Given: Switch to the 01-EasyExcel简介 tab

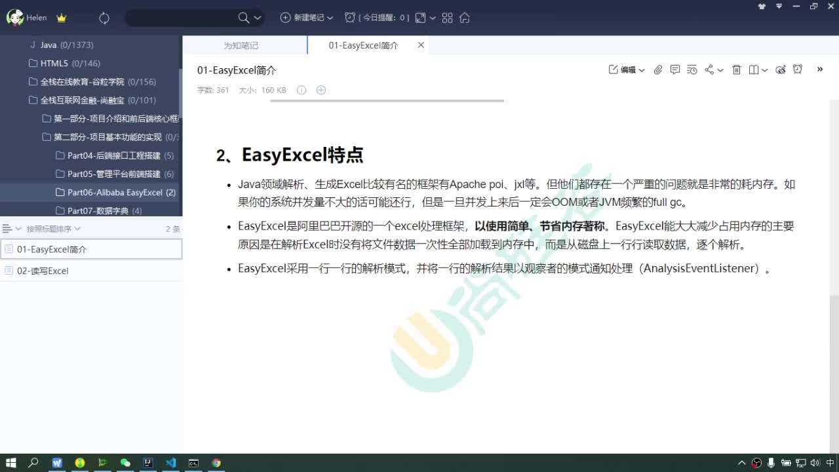Looking at the screenshot, I should point(363,45).
